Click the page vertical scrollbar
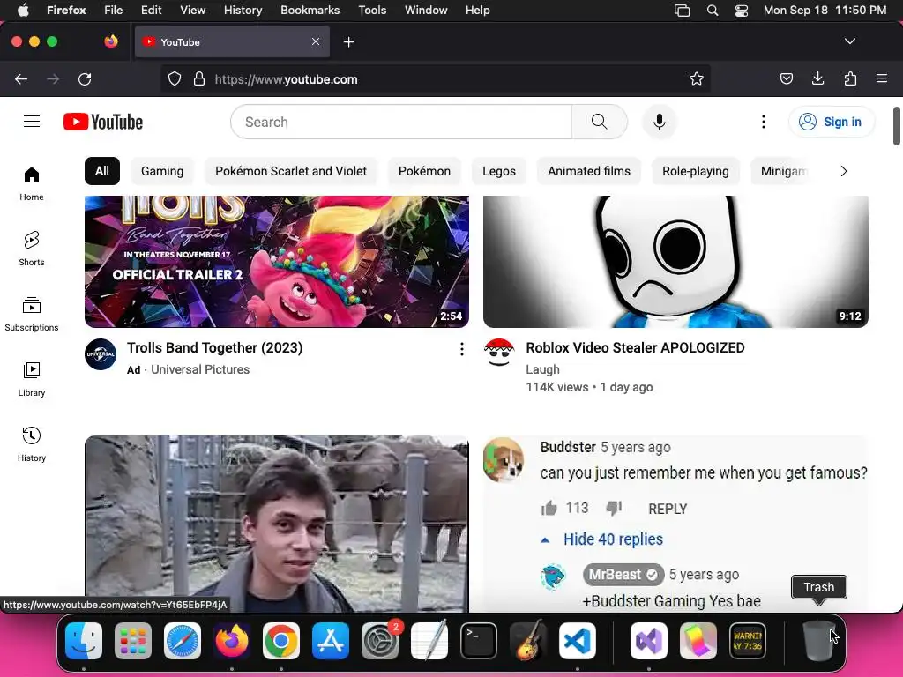The image size is (903, 677). pyautogui.click(x=897, y=126)
